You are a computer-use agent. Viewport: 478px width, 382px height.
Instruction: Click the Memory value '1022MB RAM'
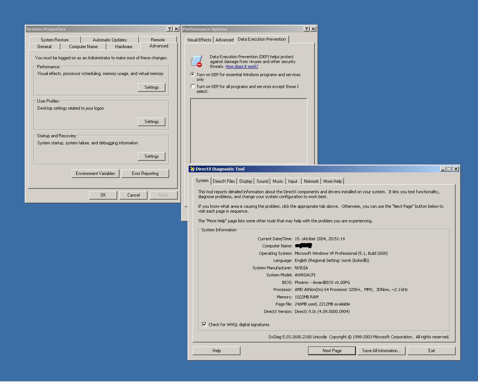click(x=307, y=297)
